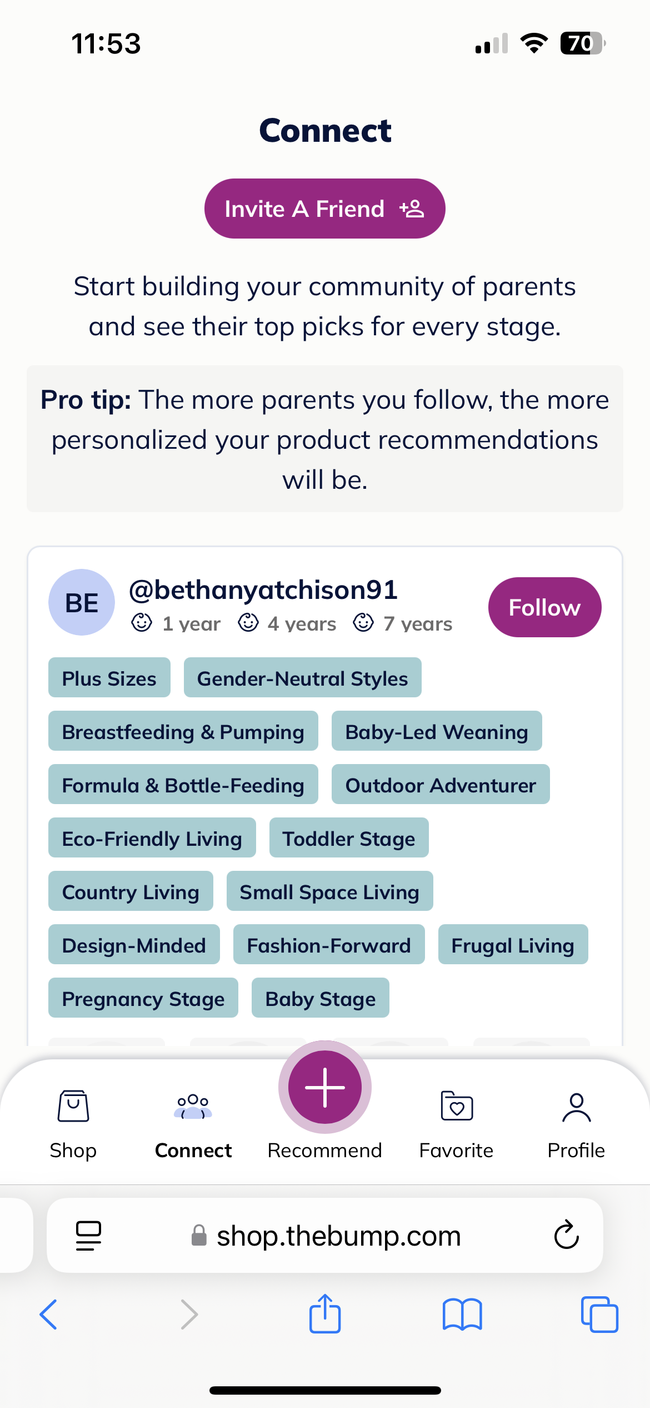
Task: Open Safari page settings reader icon
Action: pos(88,1236)
